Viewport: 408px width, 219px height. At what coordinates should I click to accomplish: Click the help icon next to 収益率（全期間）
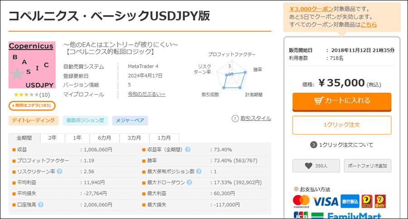pos(188,150)
